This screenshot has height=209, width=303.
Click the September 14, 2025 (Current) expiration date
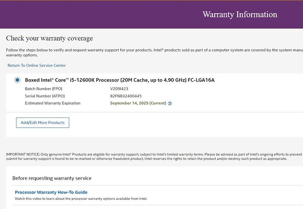[x=138, y=103]
